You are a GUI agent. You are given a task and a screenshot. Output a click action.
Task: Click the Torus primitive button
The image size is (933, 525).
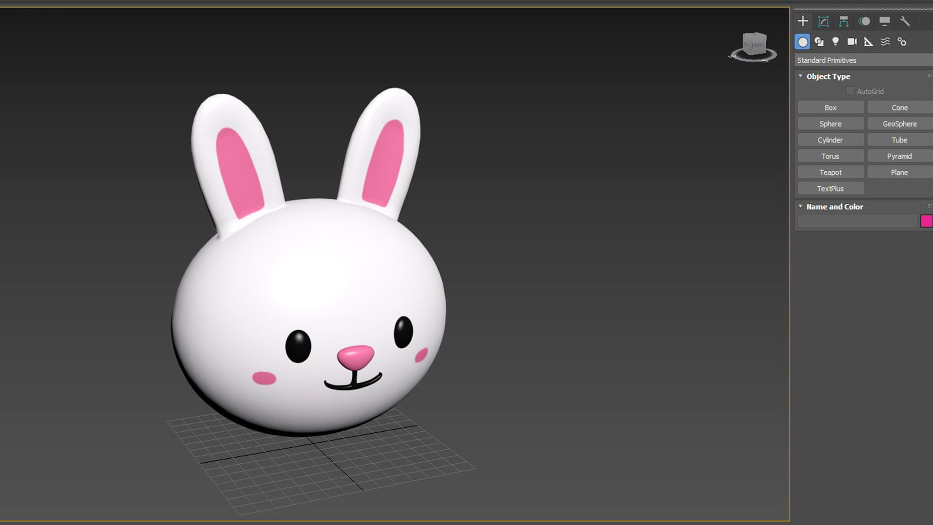pos(830,156)
